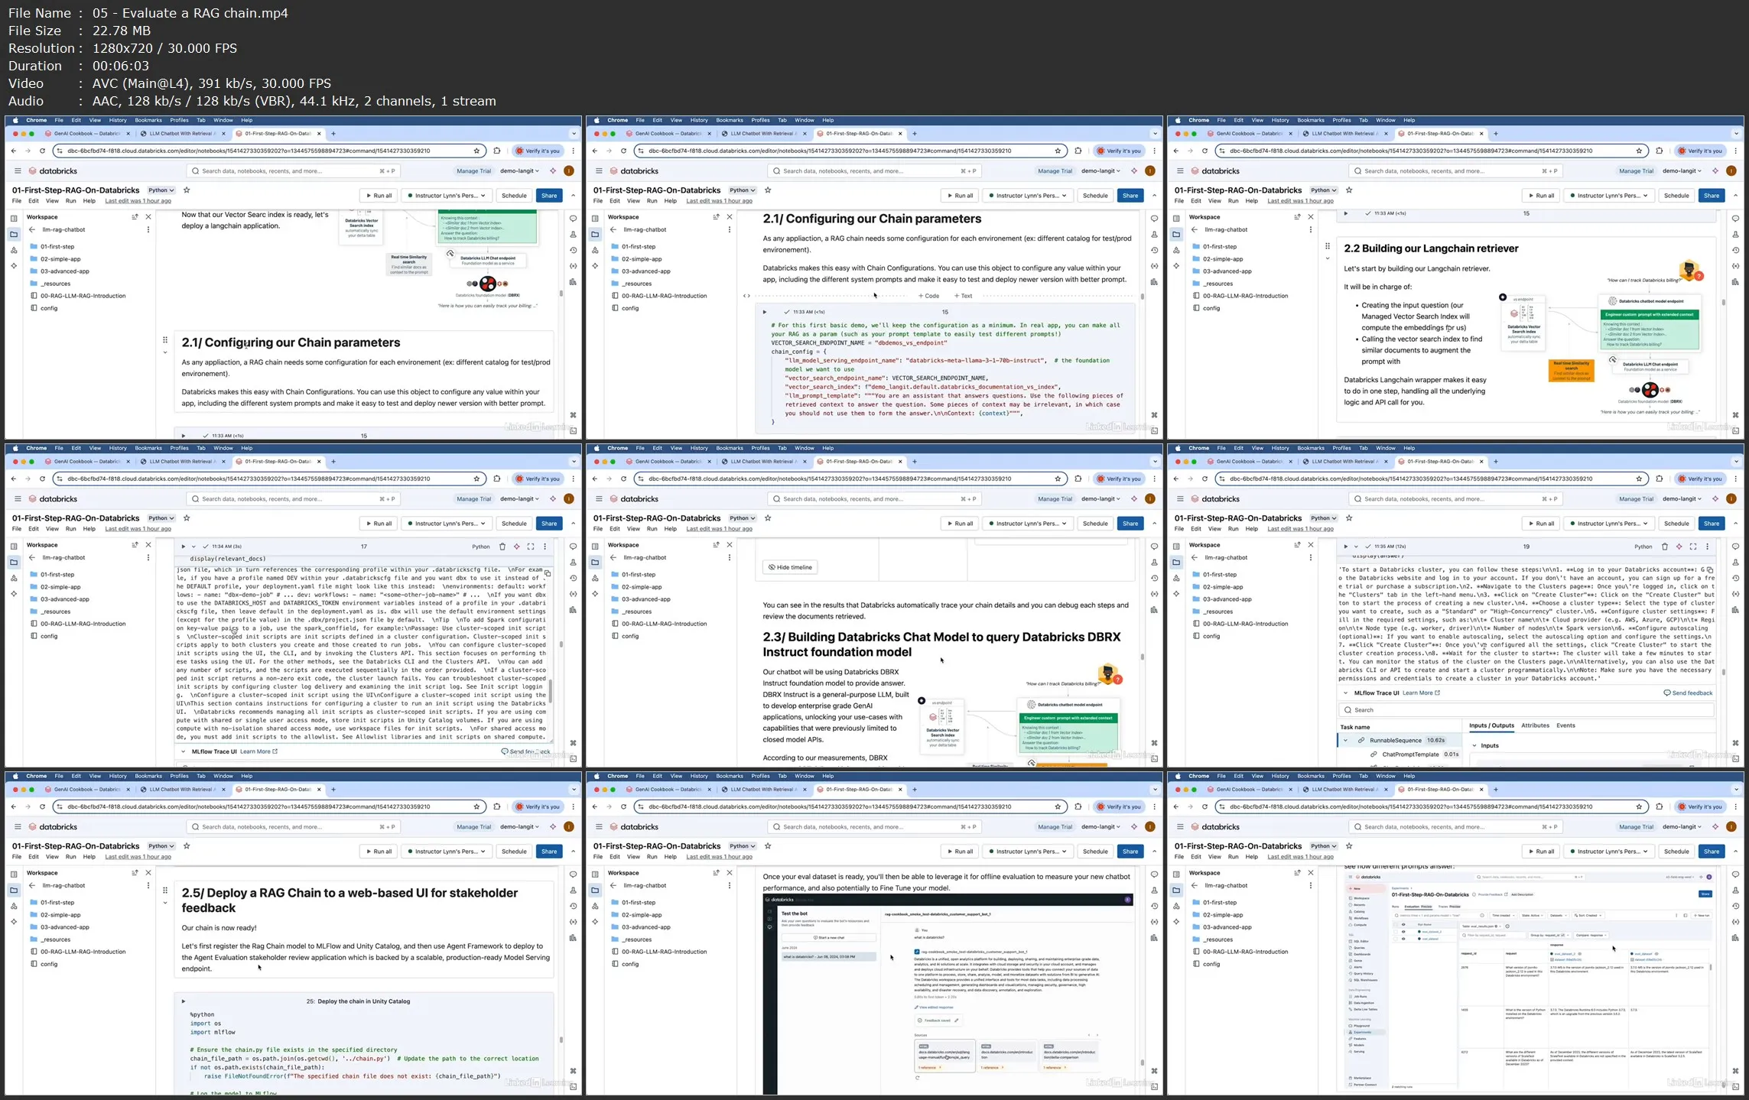Screen dimensions: 1749x1100
Task: Click the 'Test the bot' review app screenshot
Action: point(948,993)
